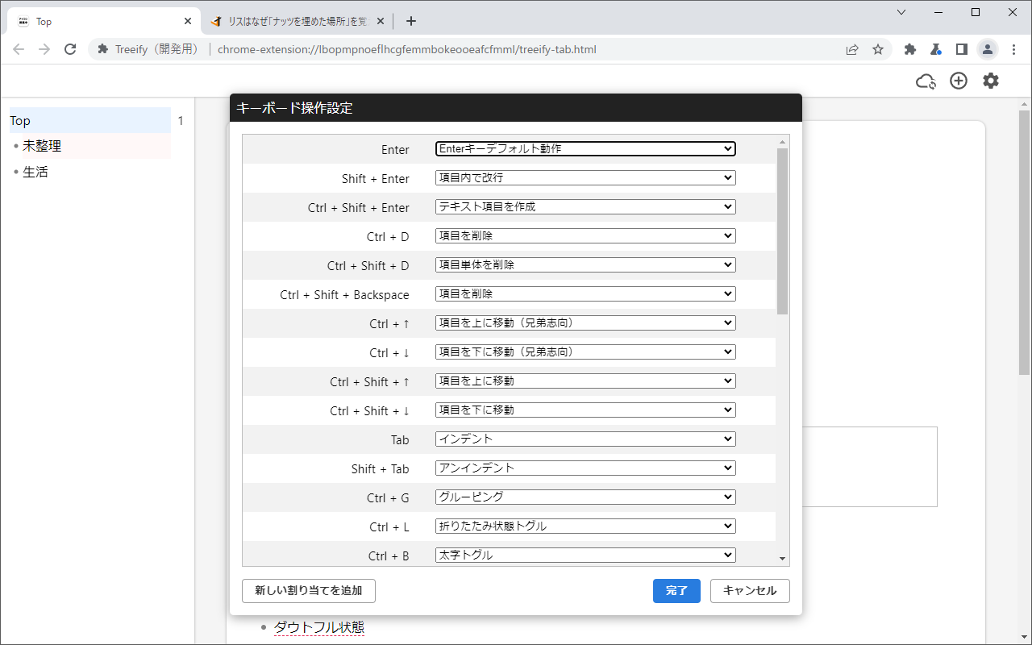Open the Ctrl + D action dropdown
Image resolution: width=1032 pixels, height=645 pixels.
[x=585, y=235]
